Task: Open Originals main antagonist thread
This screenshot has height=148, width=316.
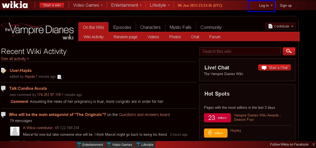Action: tap(57, 115)
